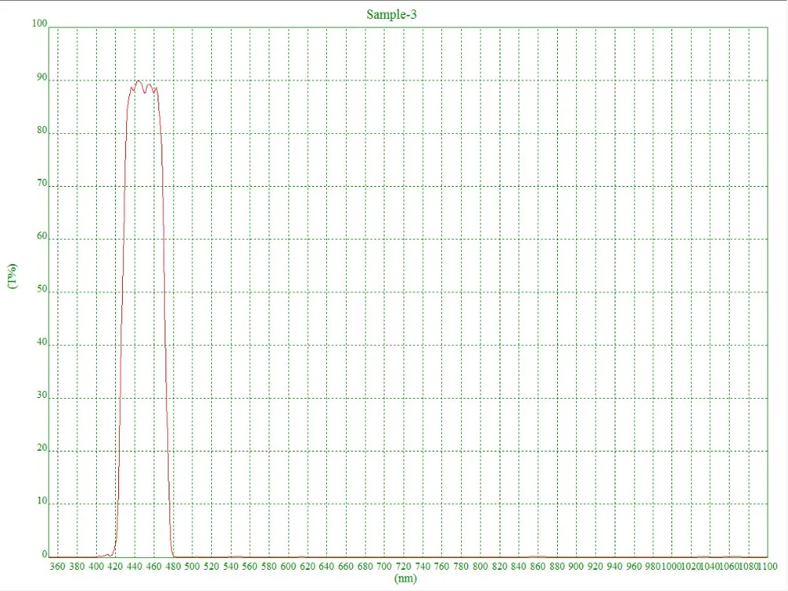The image size is (788, 591).
Task: Click the 520 nm wavelength label
Action: pos(211,567)
